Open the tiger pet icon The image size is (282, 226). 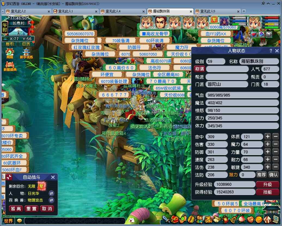pyautogui.click(x=208, y=219)
